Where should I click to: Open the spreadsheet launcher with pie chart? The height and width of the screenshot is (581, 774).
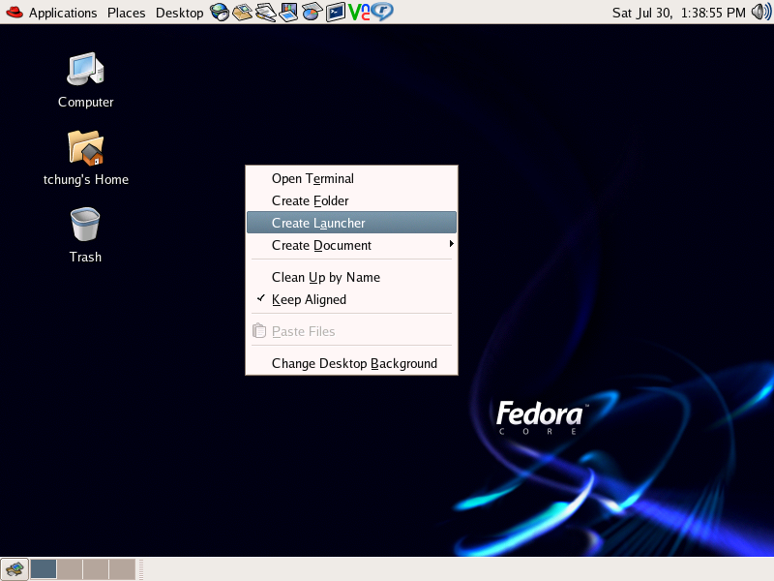coord(312,12)
